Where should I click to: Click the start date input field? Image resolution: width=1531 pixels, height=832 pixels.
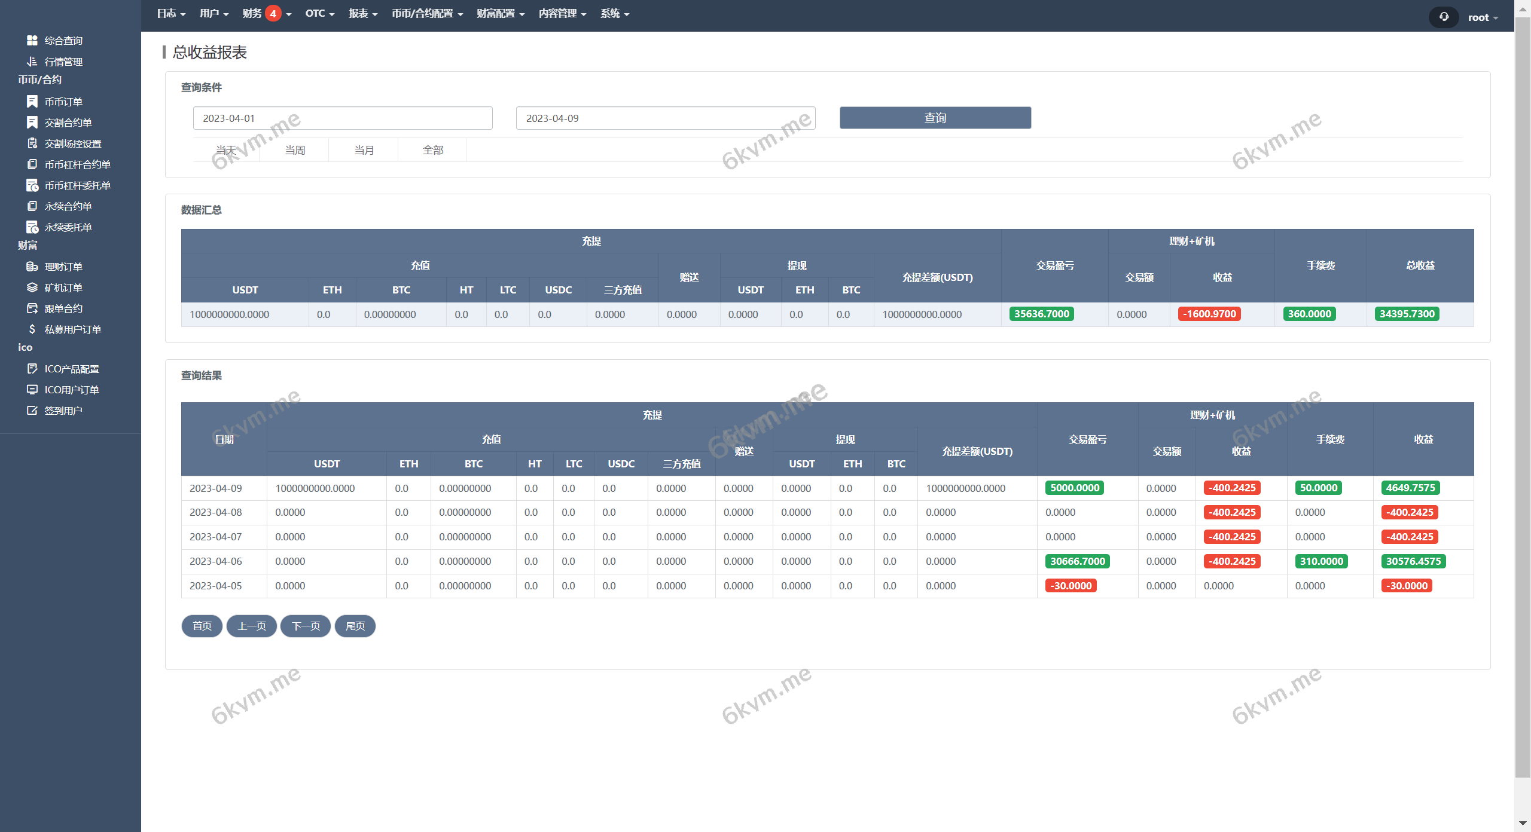(x=343, y=118)
